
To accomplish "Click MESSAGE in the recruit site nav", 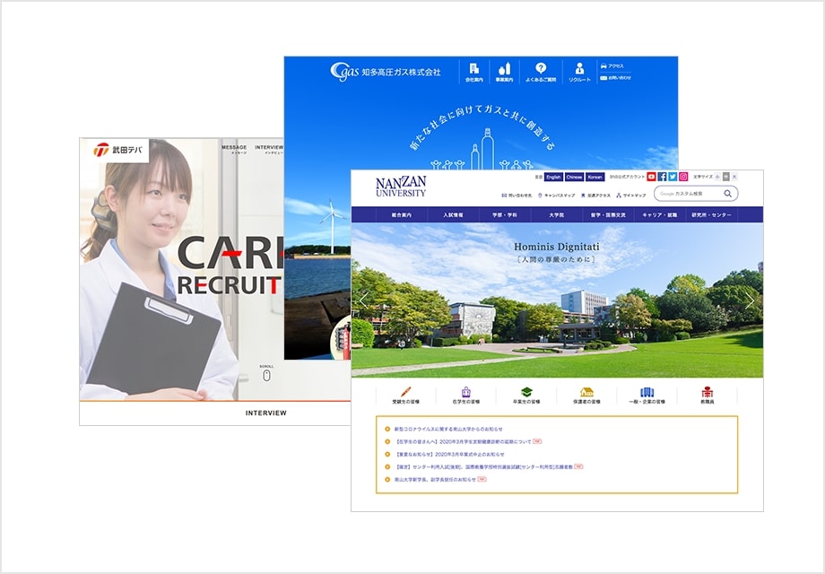I will tap(234, 147).
